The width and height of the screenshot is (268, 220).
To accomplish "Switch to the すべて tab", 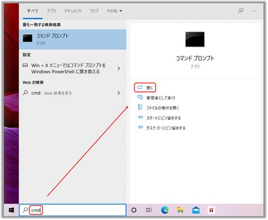I will [x=33, y=11].
